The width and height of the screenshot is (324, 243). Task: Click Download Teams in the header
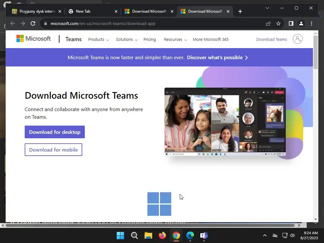(x=271, y=40)
